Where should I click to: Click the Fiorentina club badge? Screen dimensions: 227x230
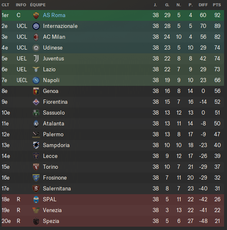tap(36, 102)
